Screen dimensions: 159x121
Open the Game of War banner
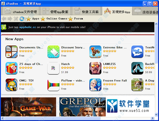[x=29, y=107]
